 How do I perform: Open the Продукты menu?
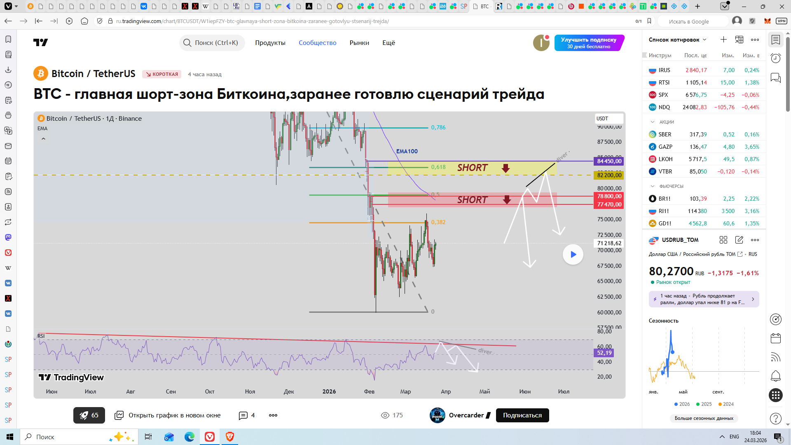pos(270,43)
